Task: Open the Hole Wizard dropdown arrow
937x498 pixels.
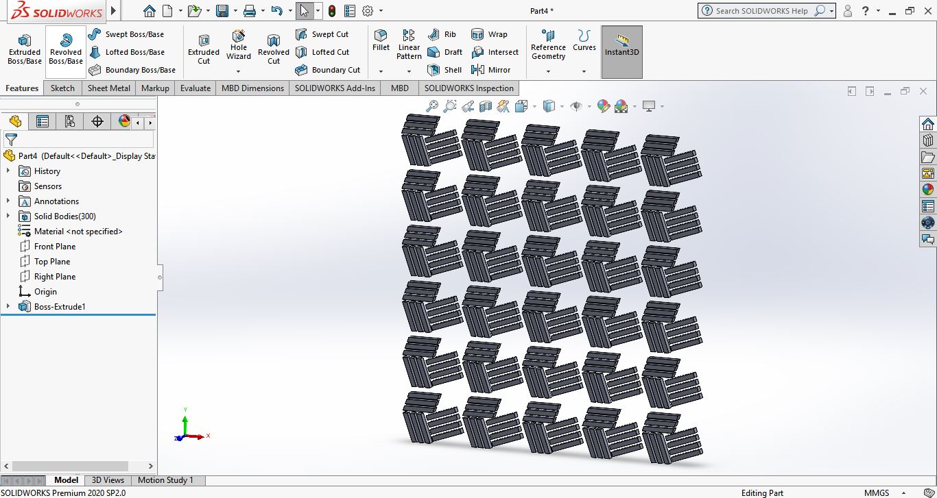Action: [x=239, y=71]
